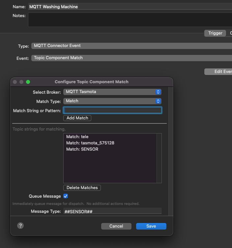Click the match list scrollbar track
The width and height of the screenshot is (232, 248).
[159, 158]
